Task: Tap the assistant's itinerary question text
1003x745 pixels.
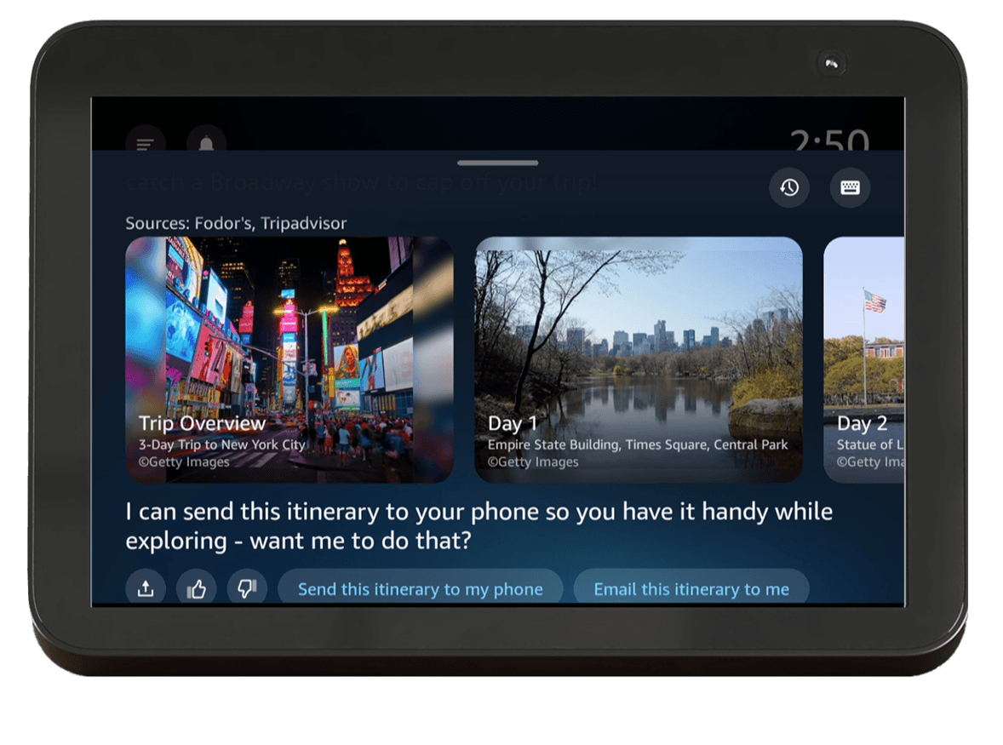Action: [479, 526]
